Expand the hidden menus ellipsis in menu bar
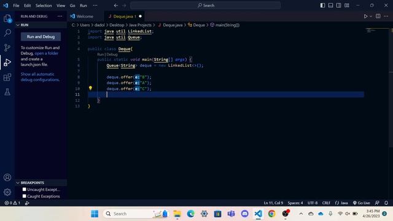This screenshot has height=221, width=393. tap(95, 6)
